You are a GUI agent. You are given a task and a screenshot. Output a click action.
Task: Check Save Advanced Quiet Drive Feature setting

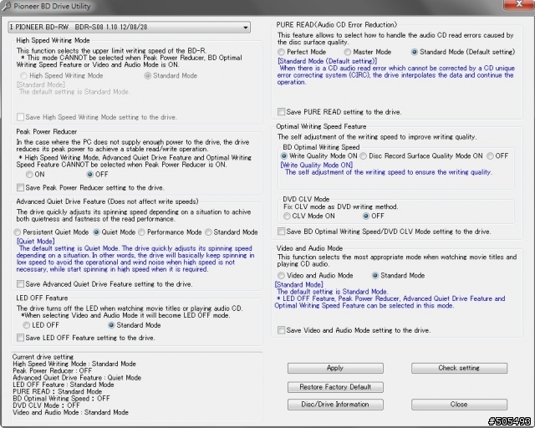point(20,284)
